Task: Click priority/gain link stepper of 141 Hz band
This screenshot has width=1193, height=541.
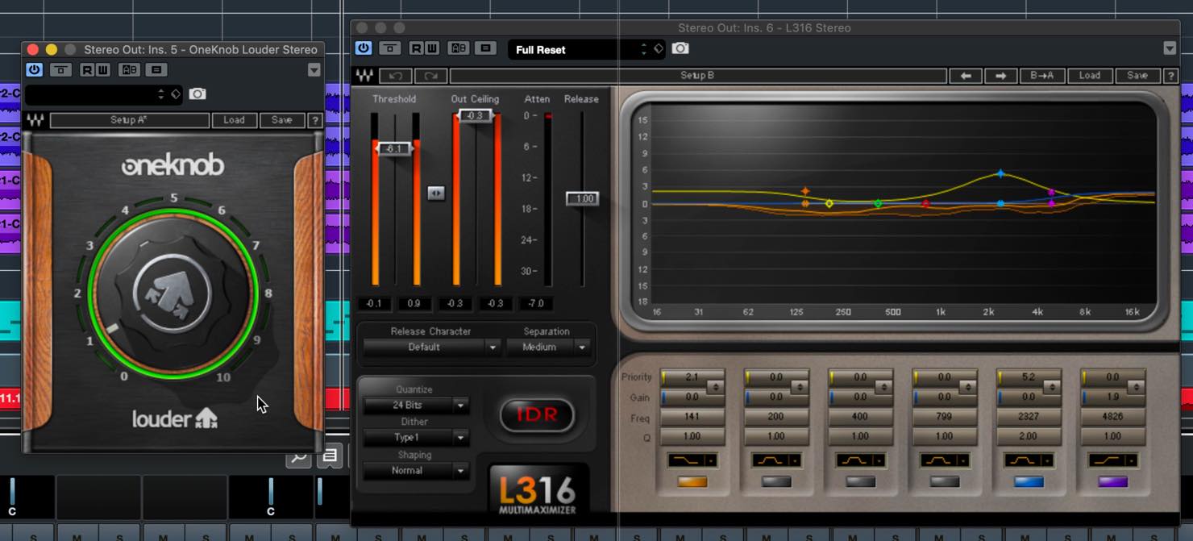Action: pyautogui.click(x=715, y=387)
